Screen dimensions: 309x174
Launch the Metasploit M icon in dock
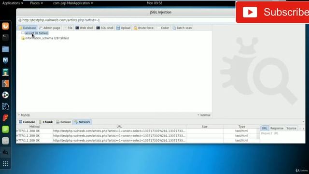(5, 60)
